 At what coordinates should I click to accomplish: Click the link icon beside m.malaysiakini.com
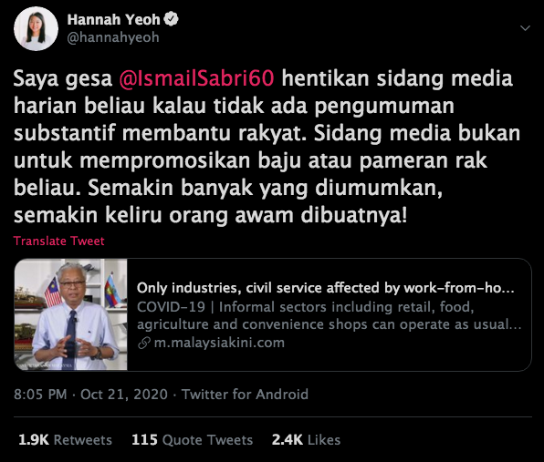pos(143,343)
